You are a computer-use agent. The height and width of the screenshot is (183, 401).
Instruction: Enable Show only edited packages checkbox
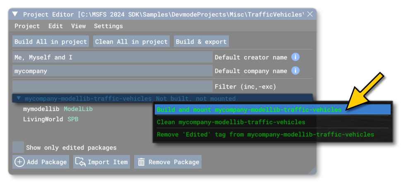pyautogui.click(x=18, y=147)
